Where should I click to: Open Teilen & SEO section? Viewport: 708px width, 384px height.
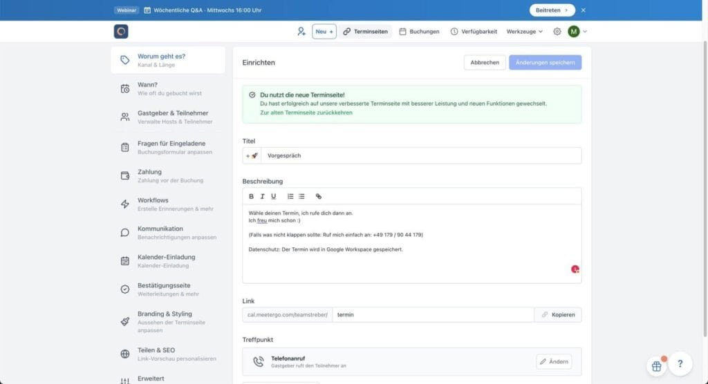[168, 354]
